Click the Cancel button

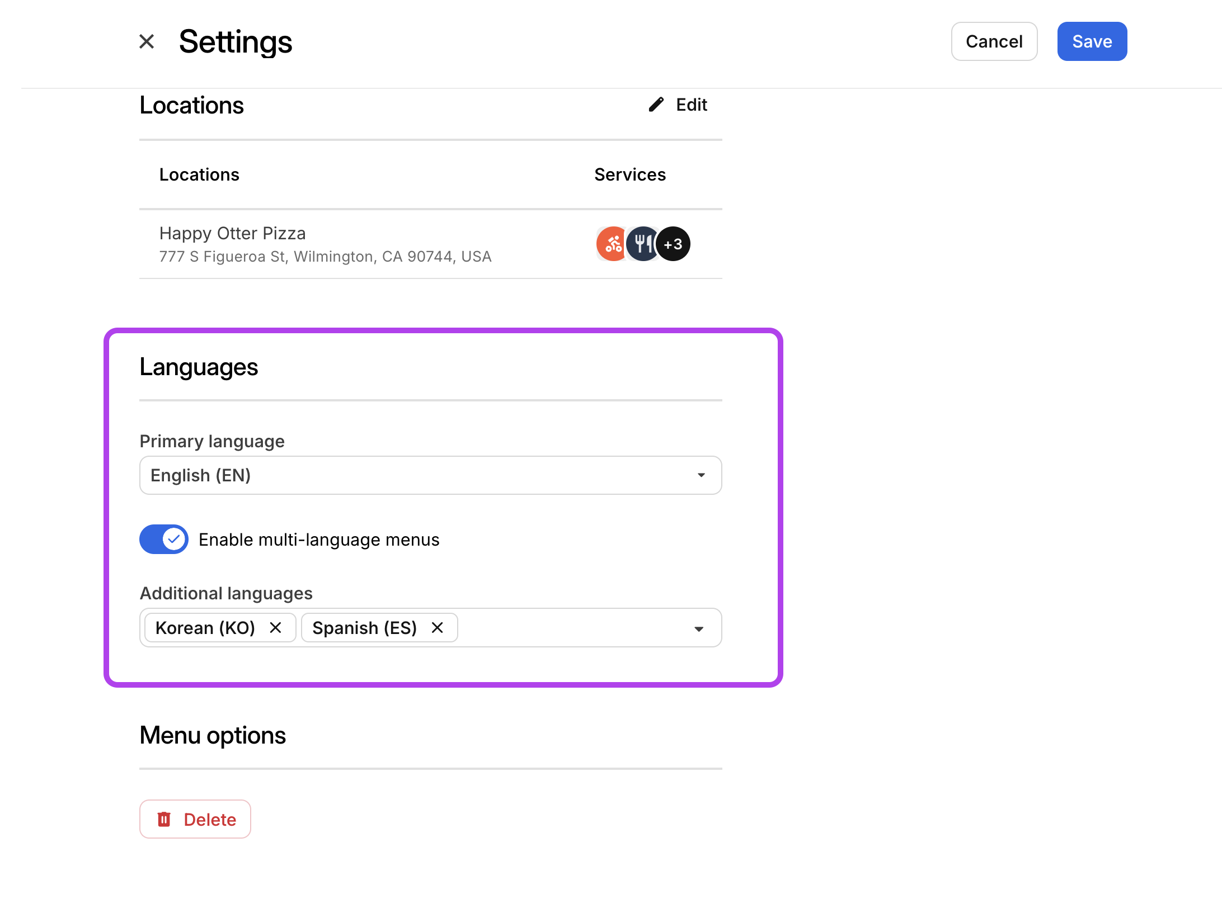(x=994, y=41)
